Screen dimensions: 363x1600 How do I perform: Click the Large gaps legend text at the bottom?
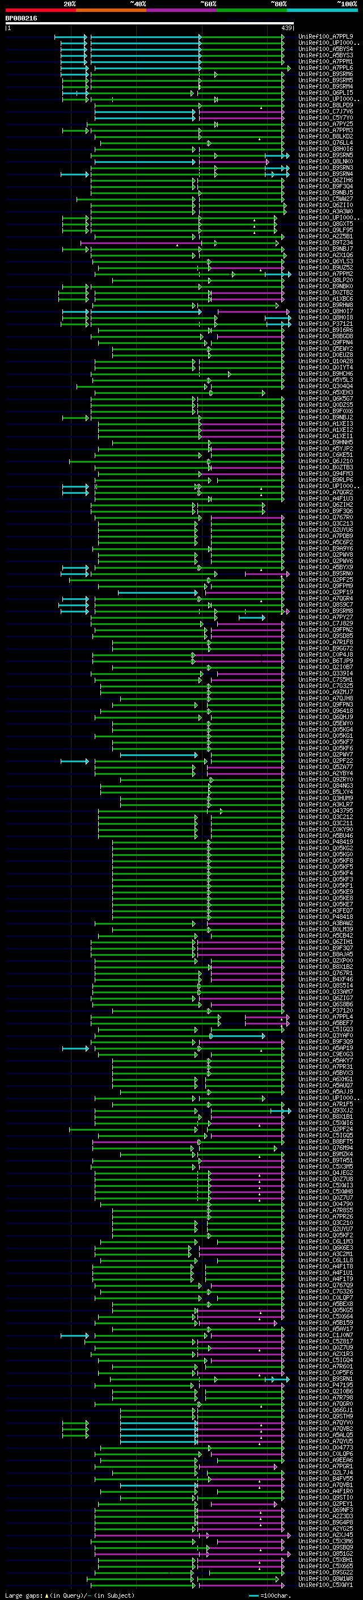70,1595
